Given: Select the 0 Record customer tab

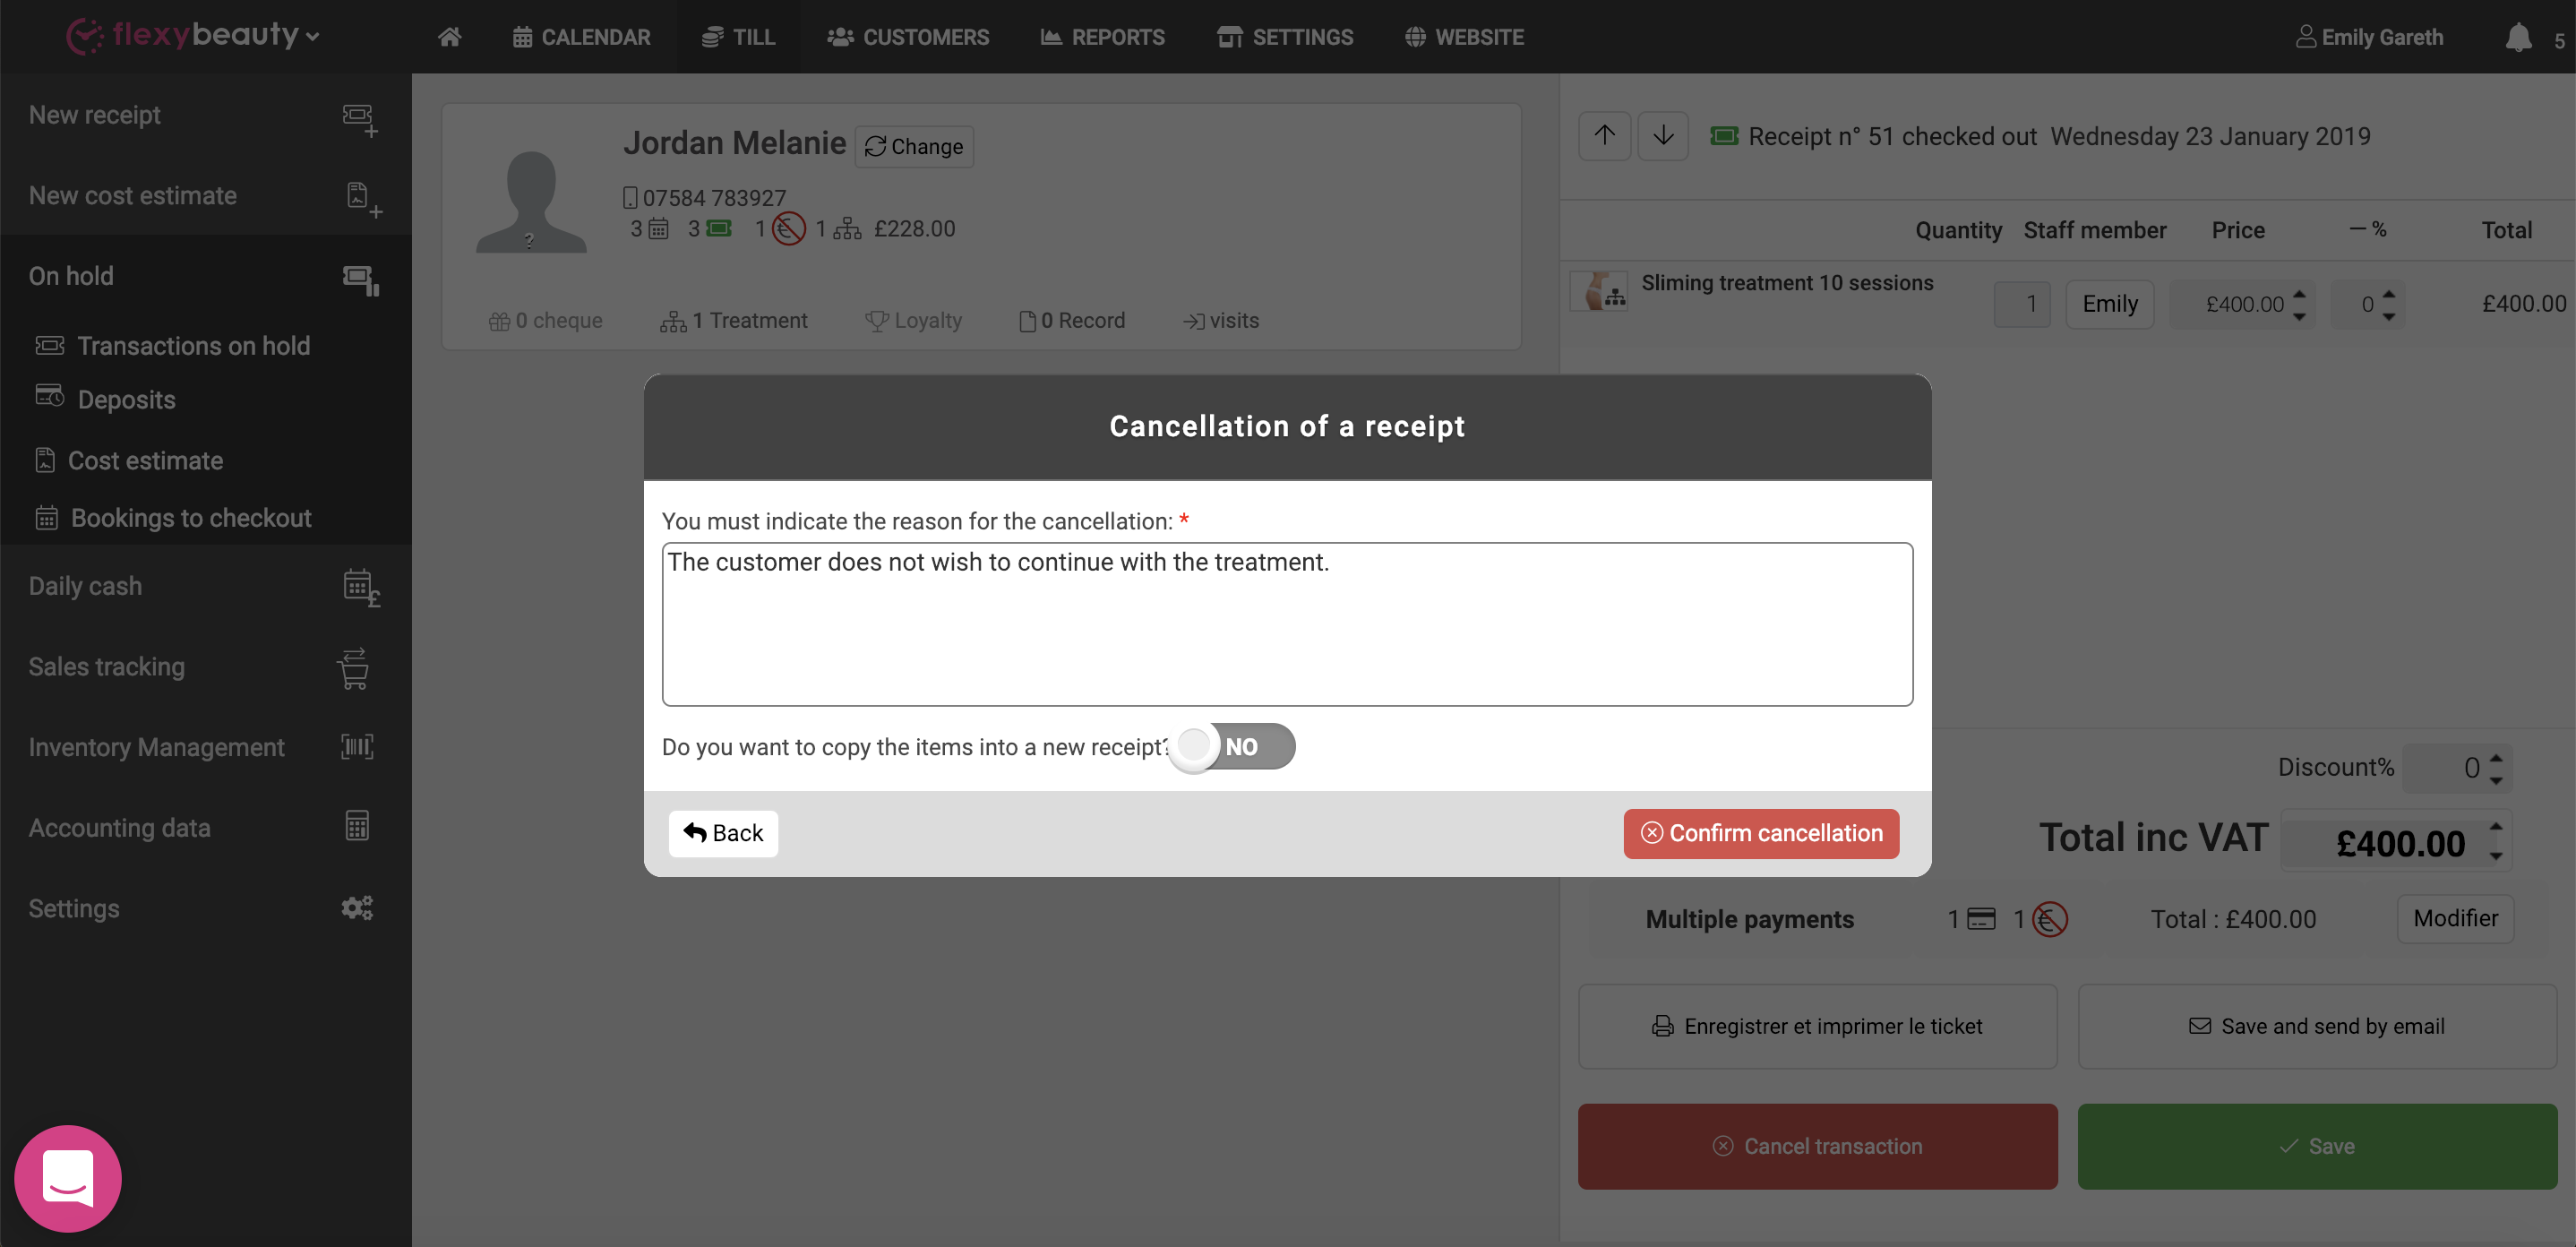Looking at the screenshot, I should point(1072,321).
